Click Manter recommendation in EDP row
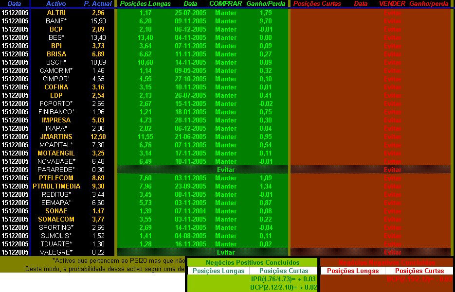Screen dimensions: 455x292 click(x=226, y=95)
